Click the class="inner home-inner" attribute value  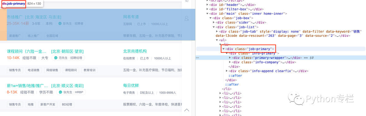click(261, 14)
